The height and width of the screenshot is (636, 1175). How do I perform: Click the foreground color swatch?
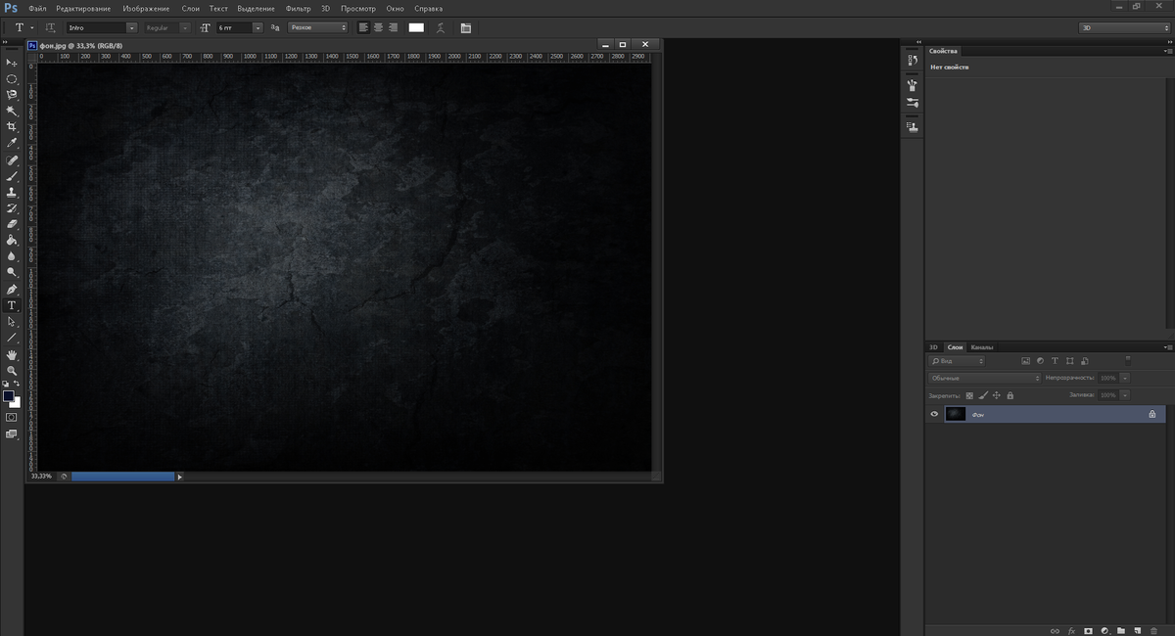[9, 396]
